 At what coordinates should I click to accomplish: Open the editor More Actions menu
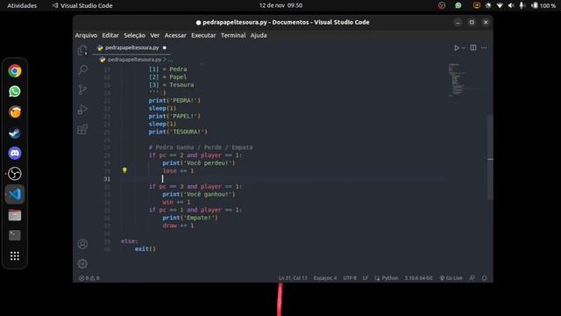pyautogui.click(x=484, y=47)
